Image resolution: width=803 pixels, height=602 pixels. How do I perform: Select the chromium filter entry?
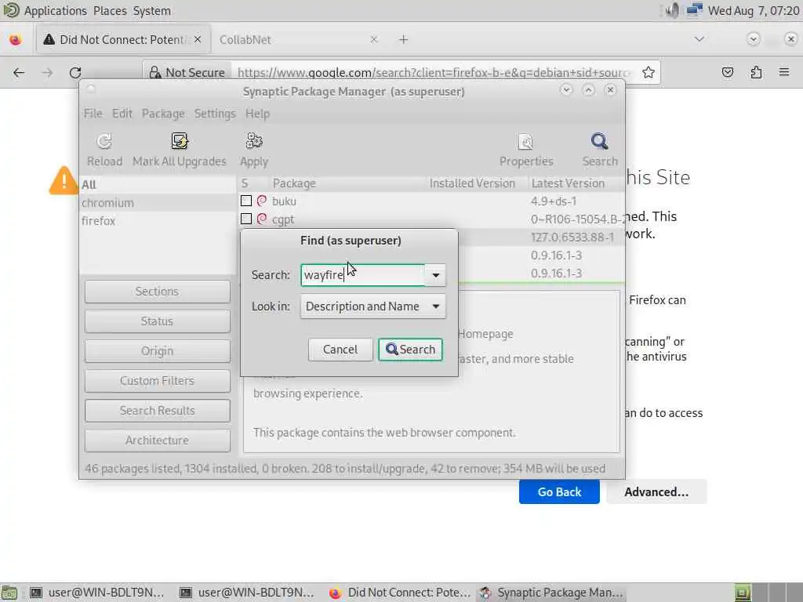pos(157,203)
